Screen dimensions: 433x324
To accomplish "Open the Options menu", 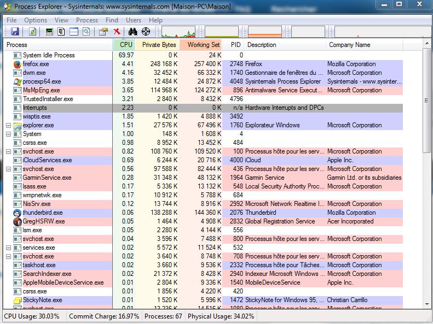I will tap(36, 20).
